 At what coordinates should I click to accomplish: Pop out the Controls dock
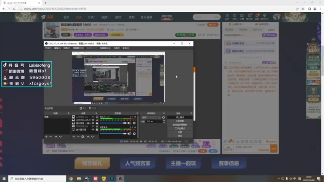tap(191, 113)
